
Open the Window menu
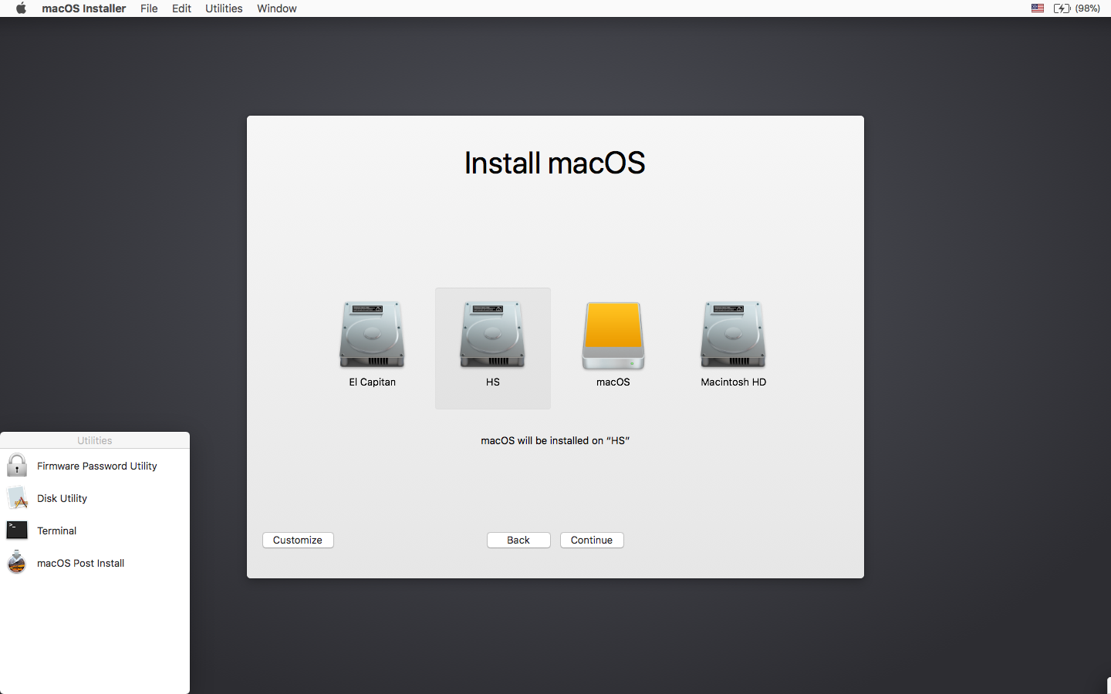point(276,8)
